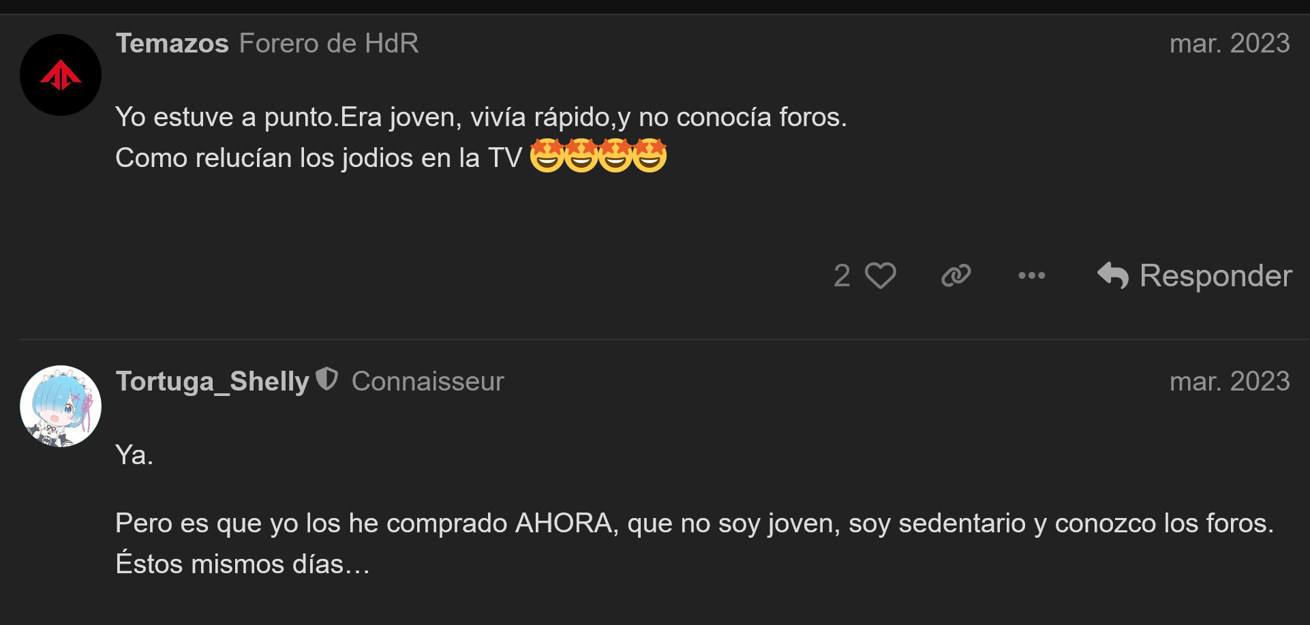
Task: Open the Temazos username profile link
Action: [172, 44]
